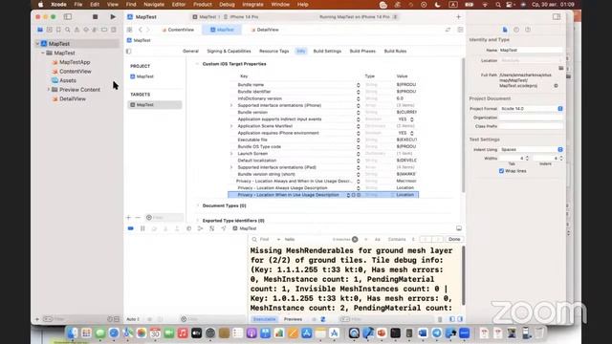Screen dimensions: 612x344
Task: Toggle editor options adjust icon
Action: (x=461, y=30)
